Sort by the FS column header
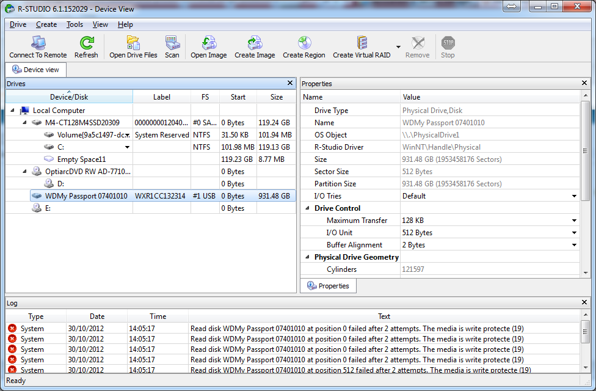 point(205,97)
